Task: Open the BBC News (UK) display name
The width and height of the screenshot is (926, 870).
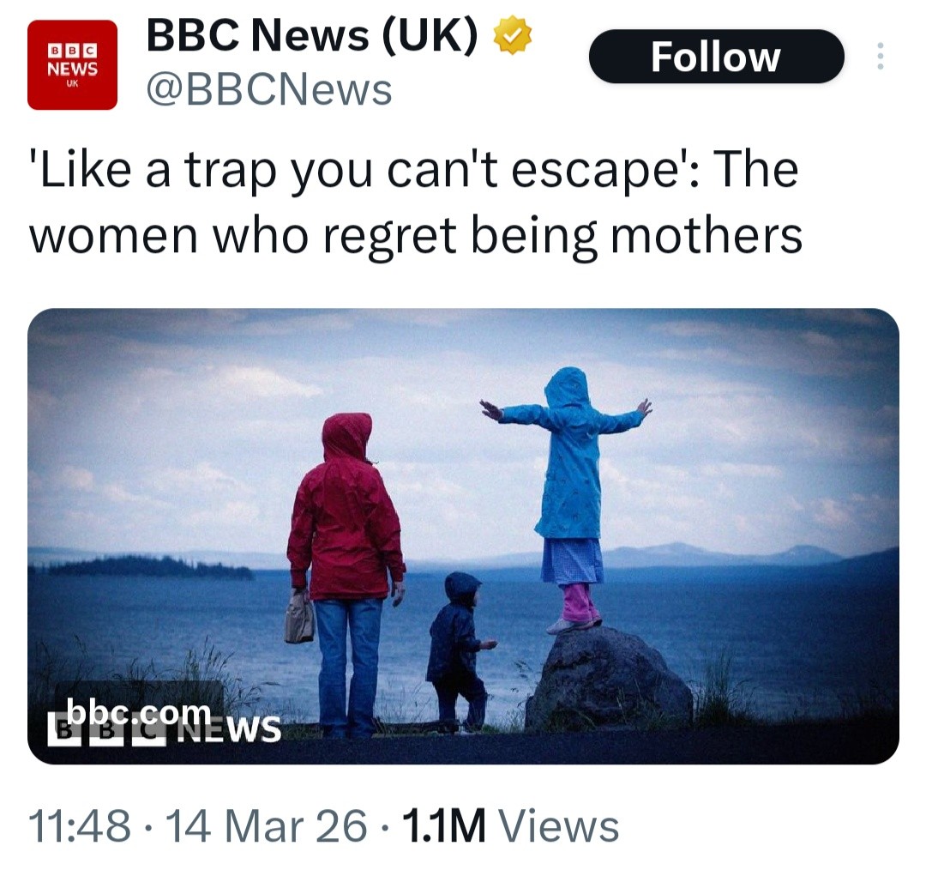Action: (x=312, y=35)
